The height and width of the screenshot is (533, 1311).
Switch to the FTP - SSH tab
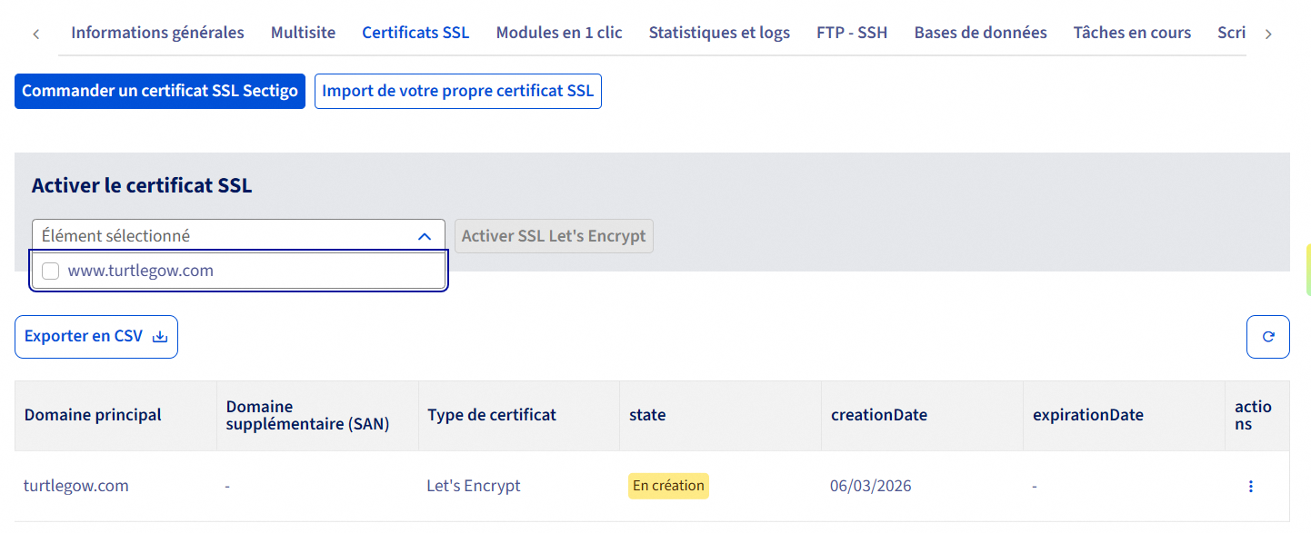(852, 33)
